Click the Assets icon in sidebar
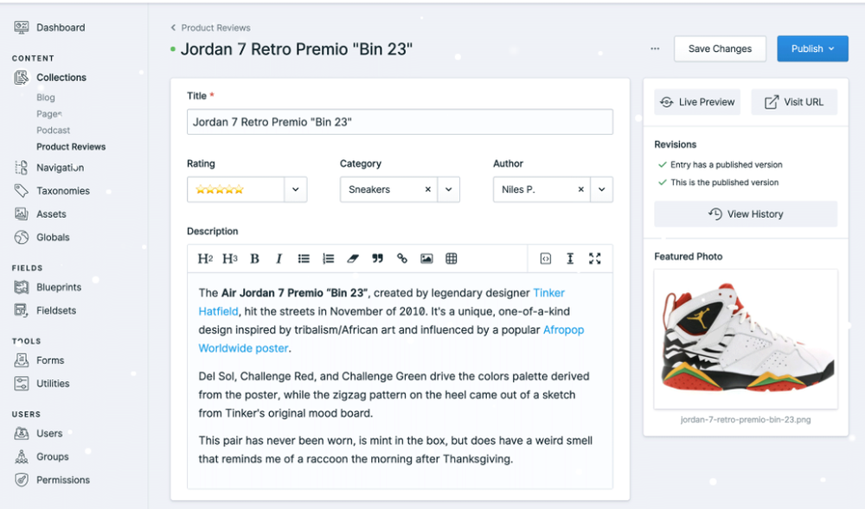 21,213
